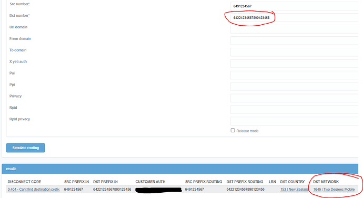Focus the X yeti auth field
Viewport: 363px width, 198px height.
click(x=294, y=64)
